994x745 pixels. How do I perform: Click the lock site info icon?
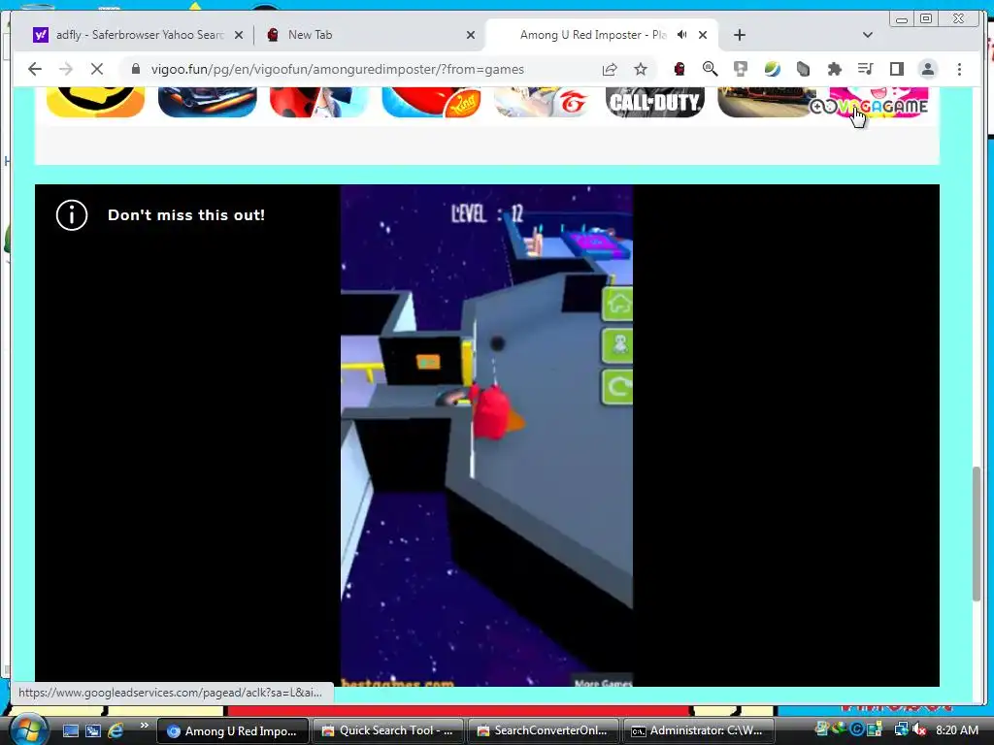[x=136, y=69]
